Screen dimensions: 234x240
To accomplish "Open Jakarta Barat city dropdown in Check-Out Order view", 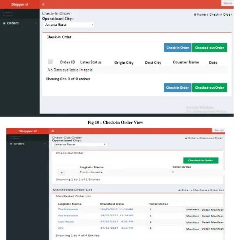I will pyautogui.click(x=79, y=144).
